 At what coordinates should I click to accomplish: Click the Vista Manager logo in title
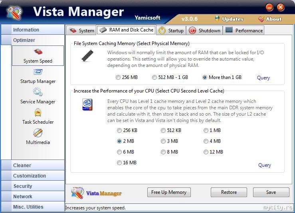click(15, 13)
